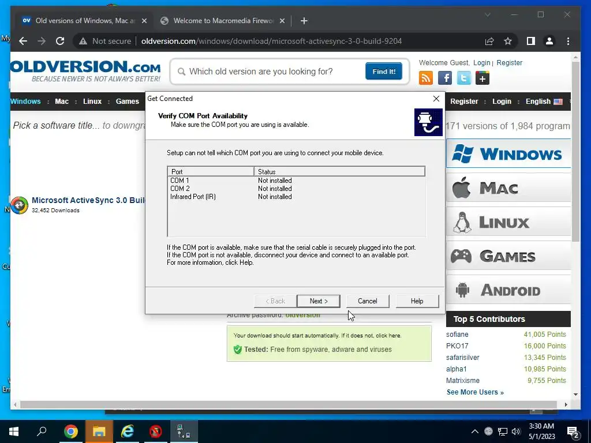This screenshot has width=591, height=443.
Task: Open Chrome side panel icon
Action: pos(531,41)
